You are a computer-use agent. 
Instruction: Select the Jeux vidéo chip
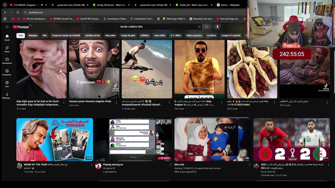(160, 36)
